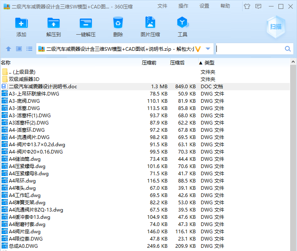Open the 工具 (Tools) icon
The width and height of the screenshot is (297, 251).
pyautogui.click(x=183, y=22)
